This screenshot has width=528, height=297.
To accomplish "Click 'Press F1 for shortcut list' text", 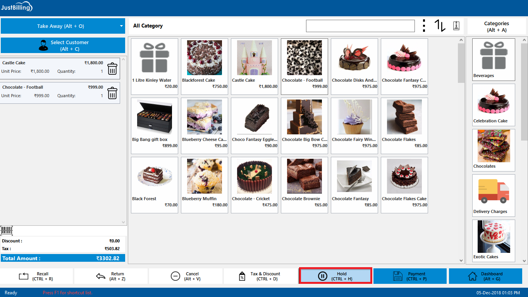I will click(x=68, y=293).
